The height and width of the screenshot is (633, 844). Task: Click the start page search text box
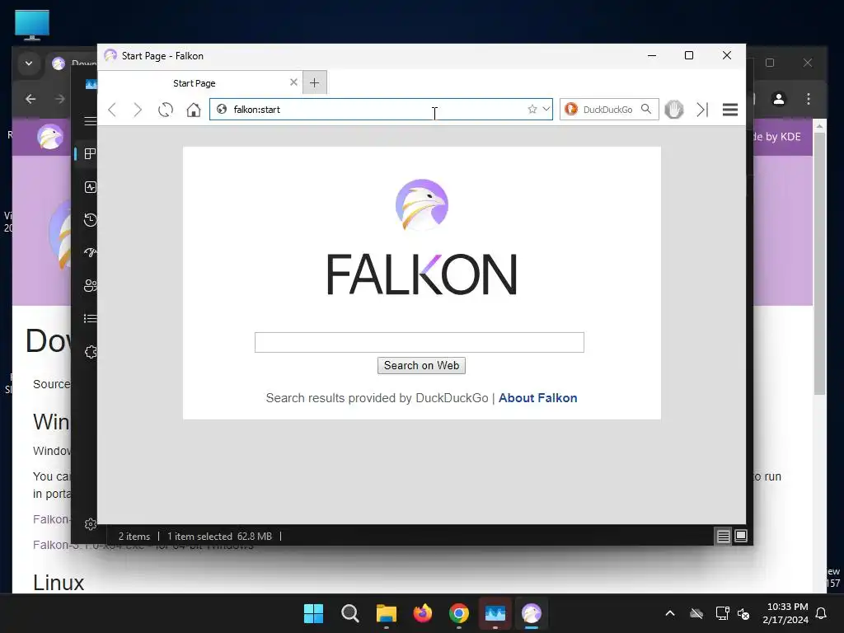(x=420, y=342)
